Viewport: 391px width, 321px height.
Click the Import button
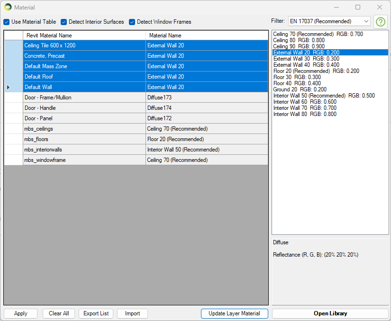132,313
